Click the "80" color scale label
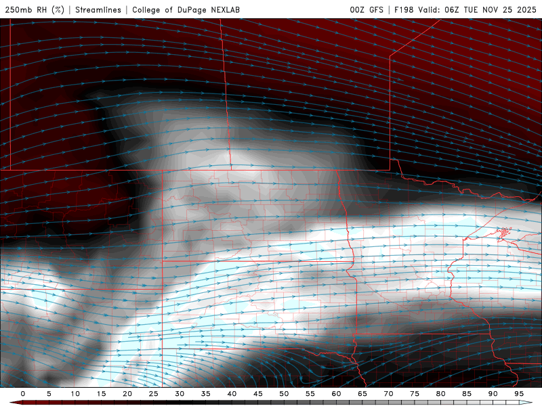 click(440, 394)
